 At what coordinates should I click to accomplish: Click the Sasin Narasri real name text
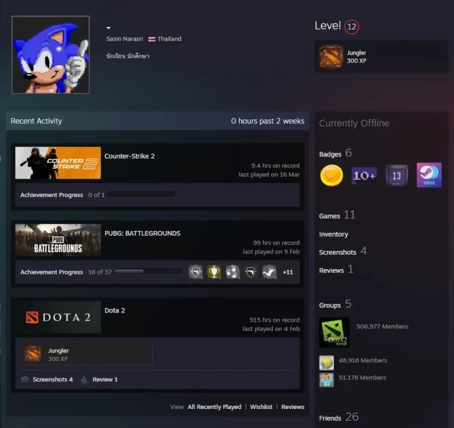(125, 39)
